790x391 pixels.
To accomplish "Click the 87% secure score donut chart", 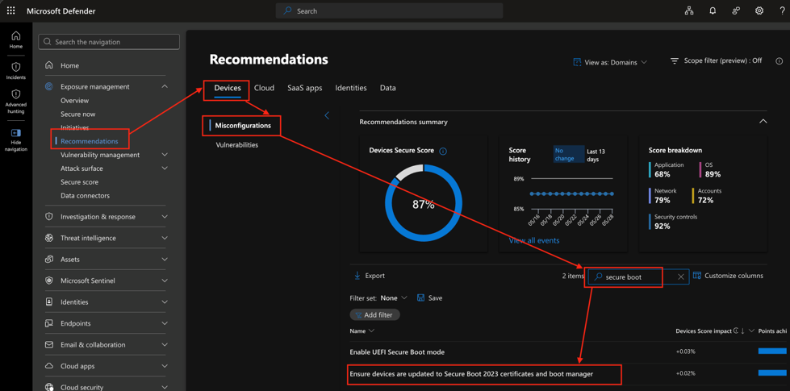I will coord(424,203).
